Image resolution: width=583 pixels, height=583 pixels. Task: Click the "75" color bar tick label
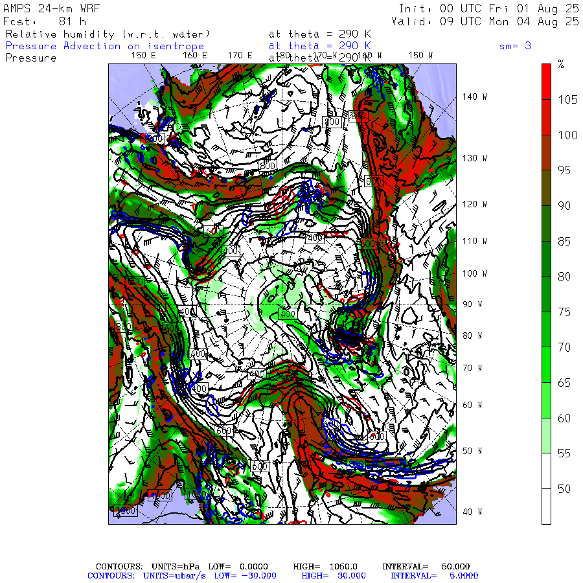click(564, 312)
